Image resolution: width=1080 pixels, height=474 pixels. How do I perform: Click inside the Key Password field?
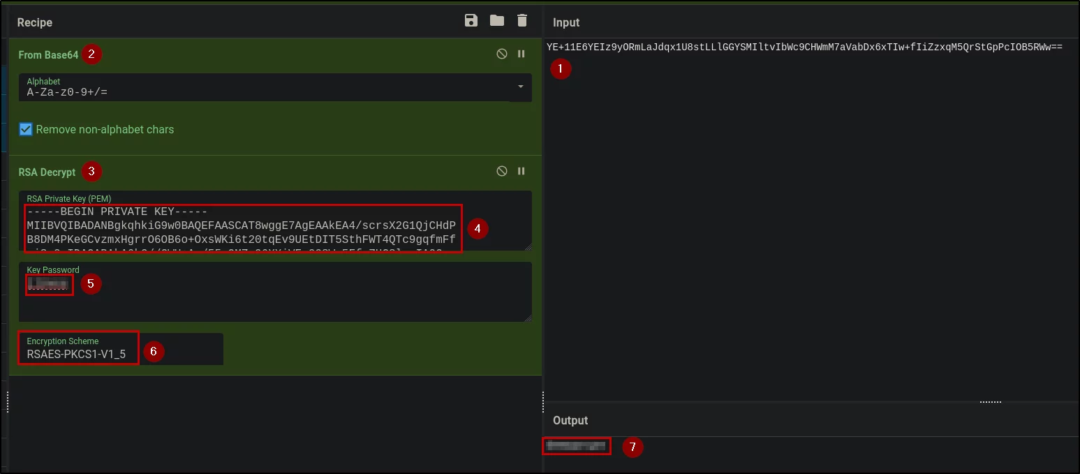click(275, 292)
